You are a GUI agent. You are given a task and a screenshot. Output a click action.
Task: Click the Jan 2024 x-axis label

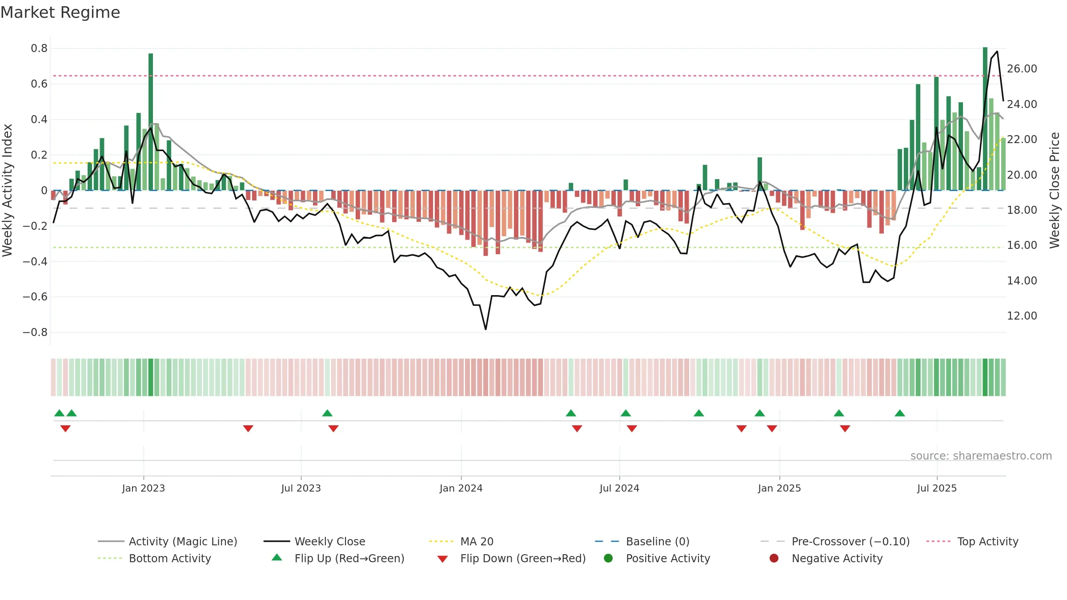pyautogui.click(x=461, y=488)
